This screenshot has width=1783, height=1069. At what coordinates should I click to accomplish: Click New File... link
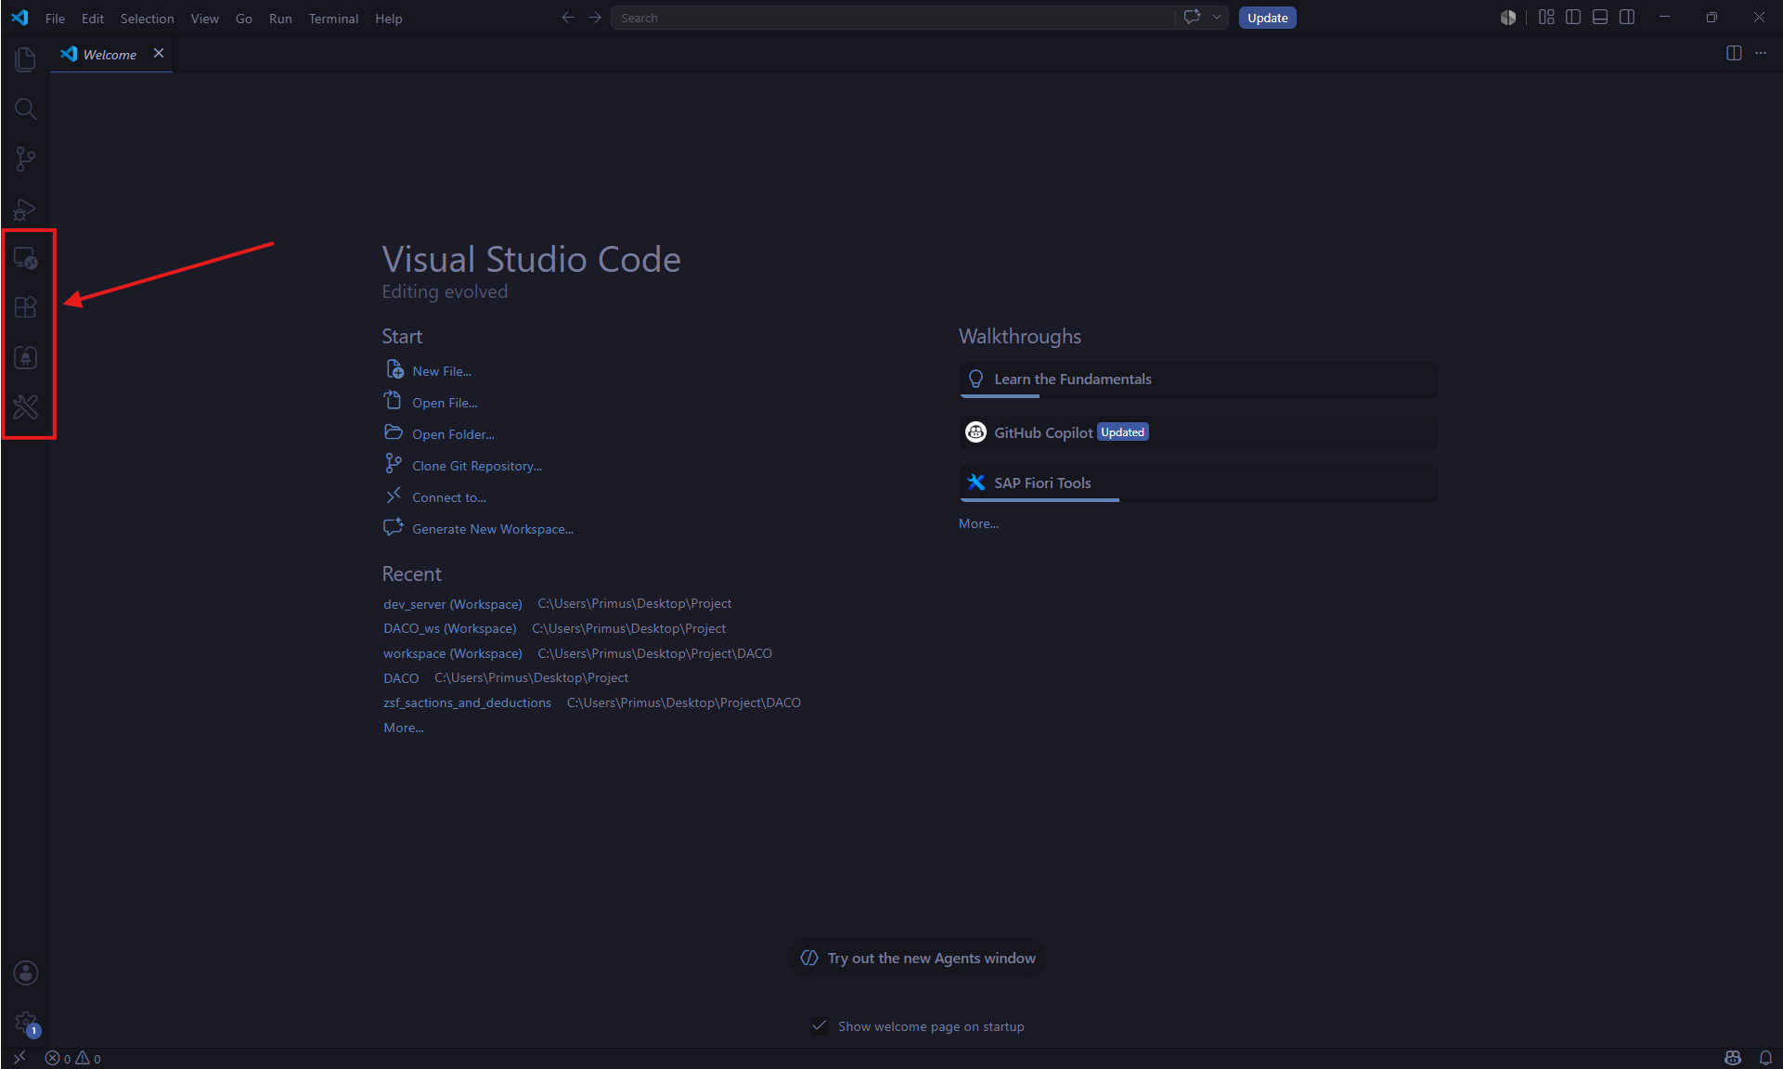(442, 371)
